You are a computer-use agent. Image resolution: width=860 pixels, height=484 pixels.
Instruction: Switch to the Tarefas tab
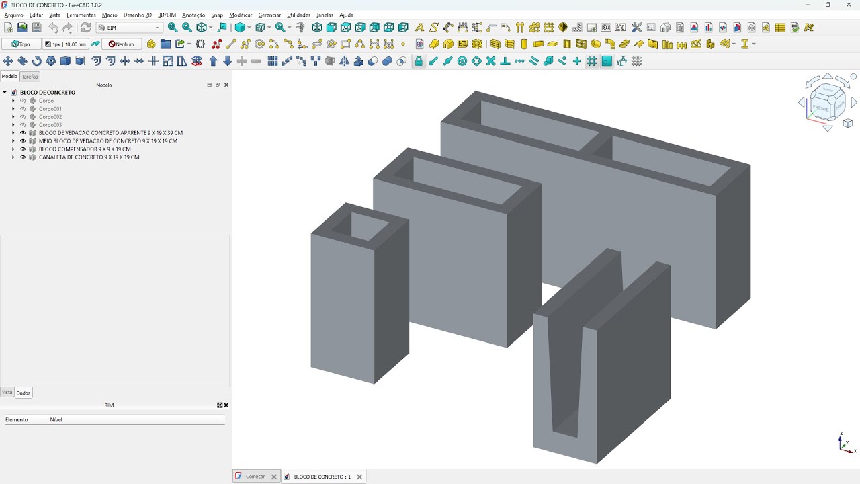pyautogui.click(x=30, y=77)
